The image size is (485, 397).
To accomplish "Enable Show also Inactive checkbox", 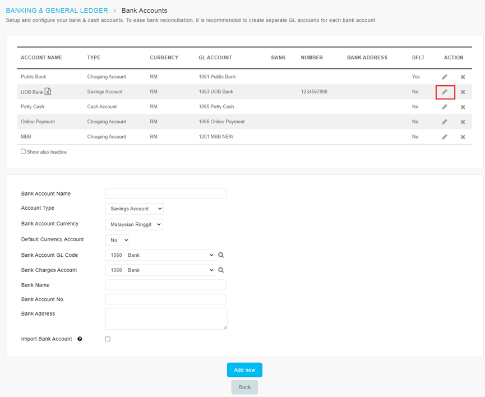I will tap(24, 151).
